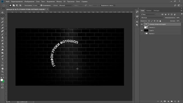
Task: Open the Стиль Обычный dropdown in options bar
Action: (x=66, y=5)
